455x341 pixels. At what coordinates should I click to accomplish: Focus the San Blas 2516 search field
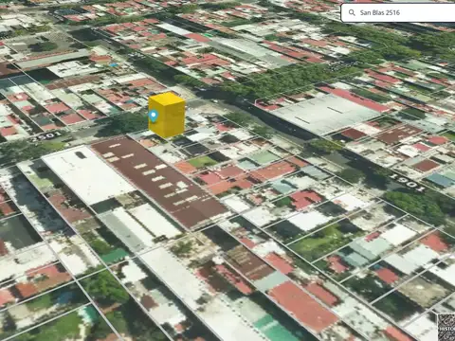click(x=398, y=12)
